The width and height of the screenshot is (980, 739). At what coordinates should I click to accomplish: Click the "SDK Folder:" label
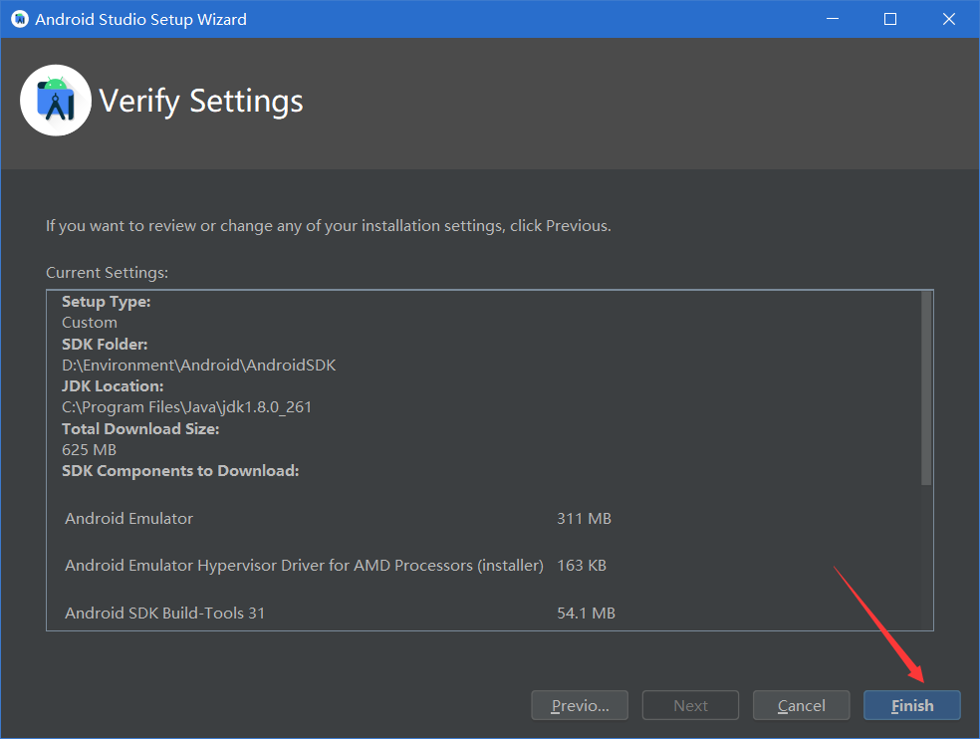(x=105, y=344)
